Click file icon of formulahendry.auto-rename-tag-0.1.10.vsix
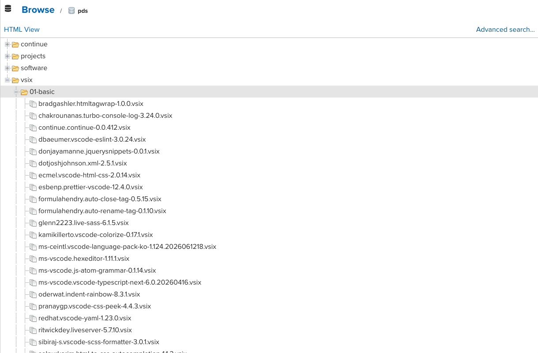 33,211
